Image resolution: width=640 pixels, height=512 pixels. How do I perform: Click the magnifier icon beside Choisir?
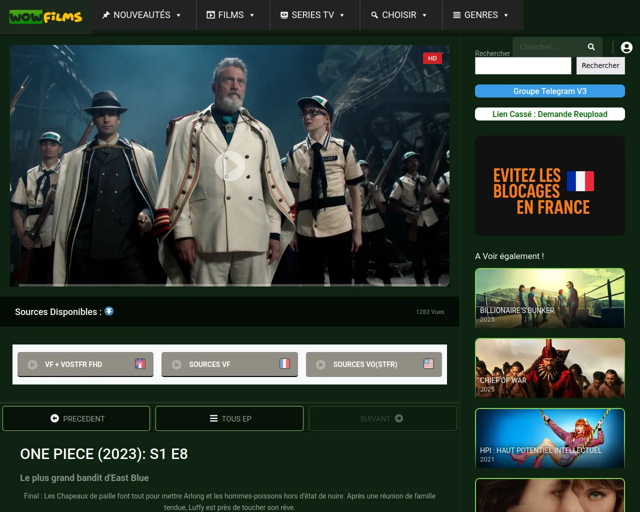pyautogui.click(x=374, y=15)
